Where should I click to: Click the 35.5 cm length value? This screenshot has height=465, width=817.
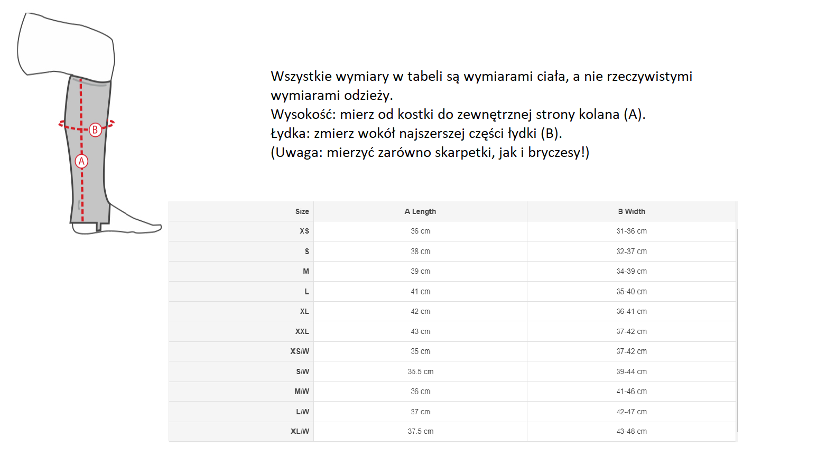click(420, 371)
